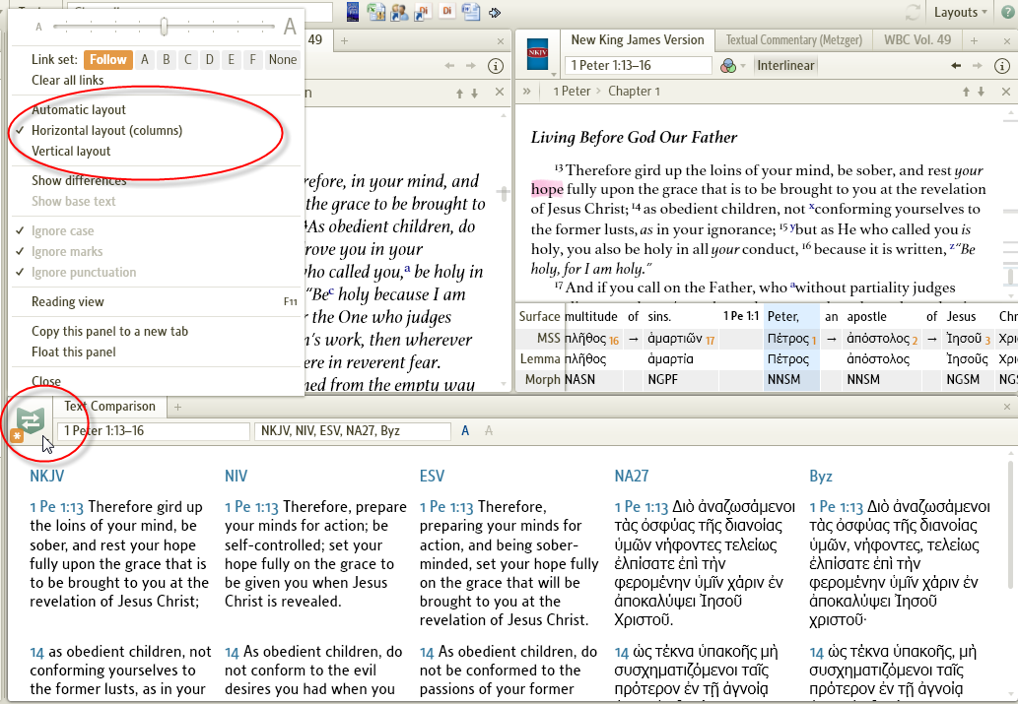1018x704 pixels.
Task: Click Chapter 1 breadcrumb in locator bar
Action: click(634, 92)
